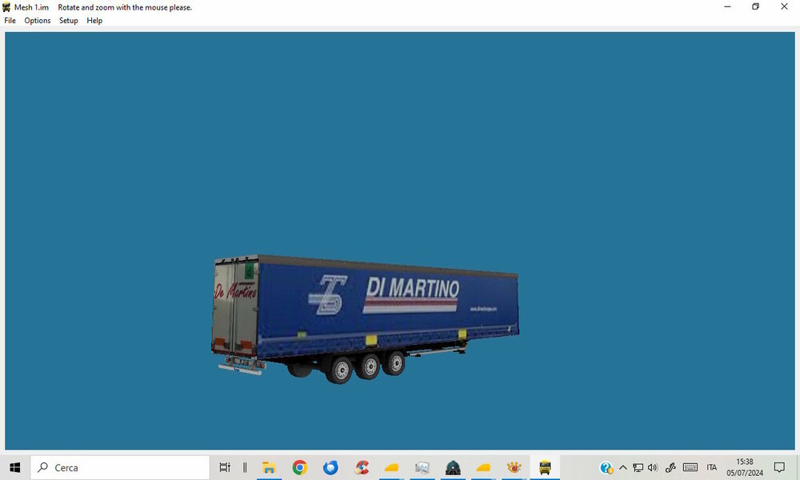Switch input language ITA indicator
The width and height of the screenshot is (800, 480).
pos(712,467)
